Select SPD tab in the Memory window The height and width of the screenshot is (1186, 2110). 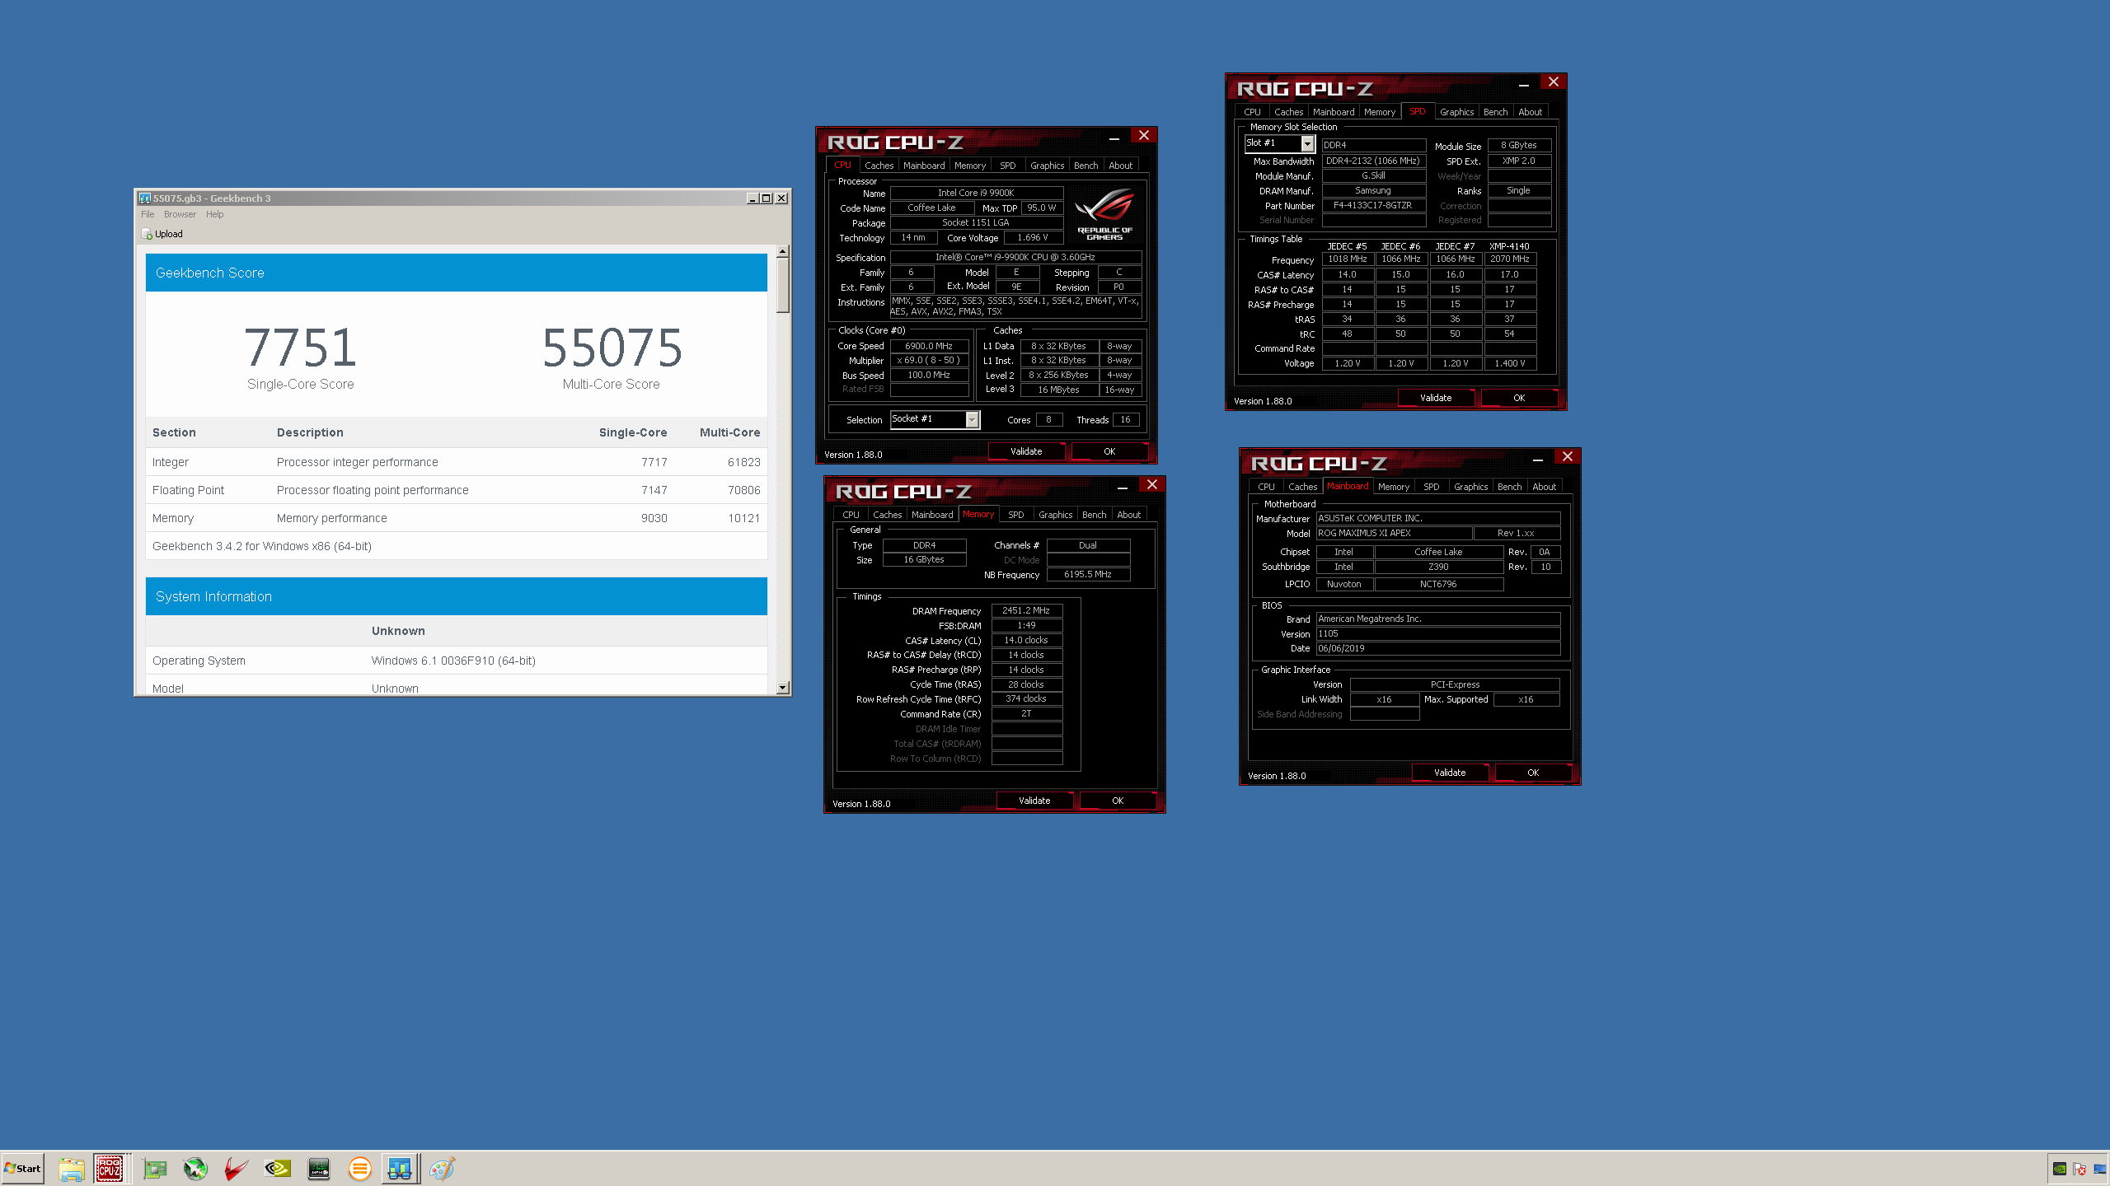click(1016, 515)
